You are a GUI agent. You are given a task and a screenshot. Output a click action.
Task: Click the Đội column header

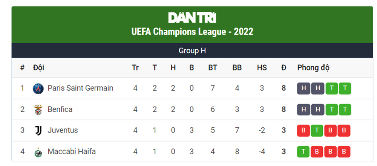point(38,68)
